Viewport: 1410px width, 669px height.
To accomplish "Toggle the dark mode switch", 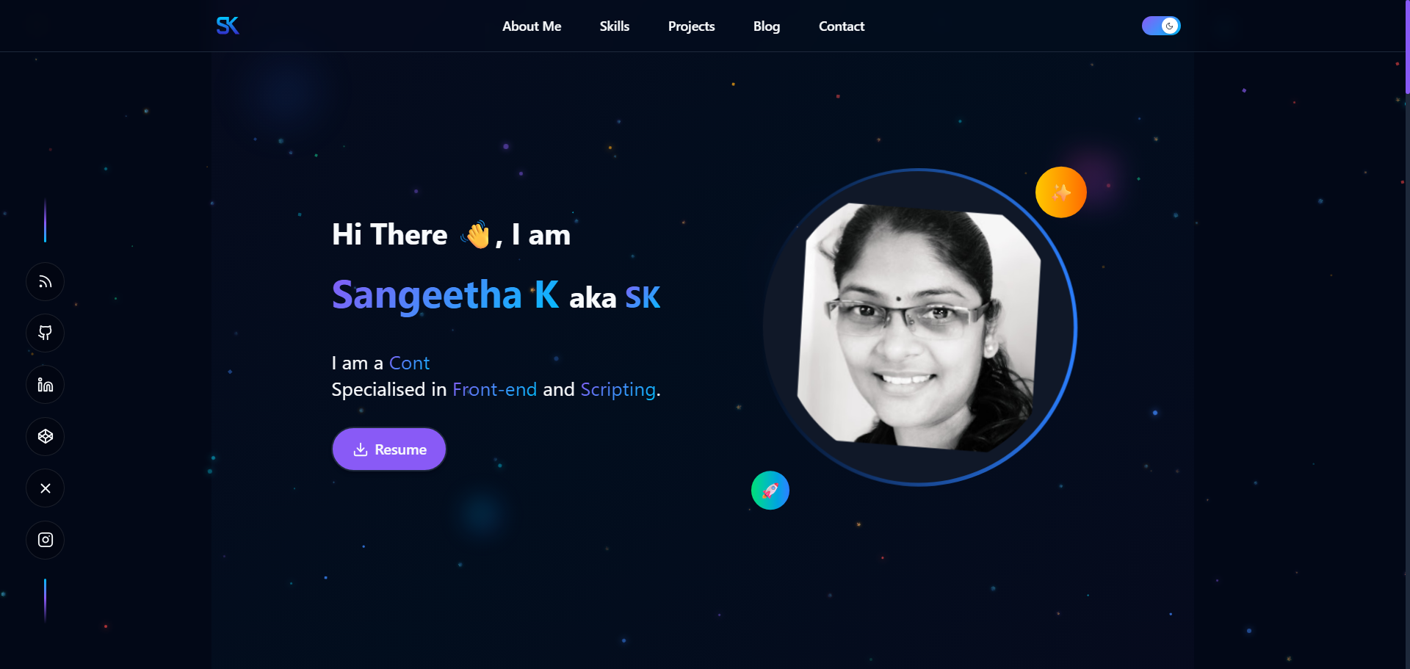I will pos(1161,26).
